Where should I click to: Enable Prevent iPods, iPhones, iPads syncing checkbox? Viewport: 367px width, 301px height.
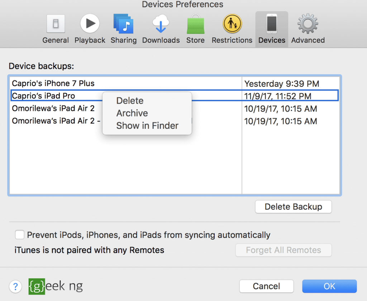pos(19,235)
